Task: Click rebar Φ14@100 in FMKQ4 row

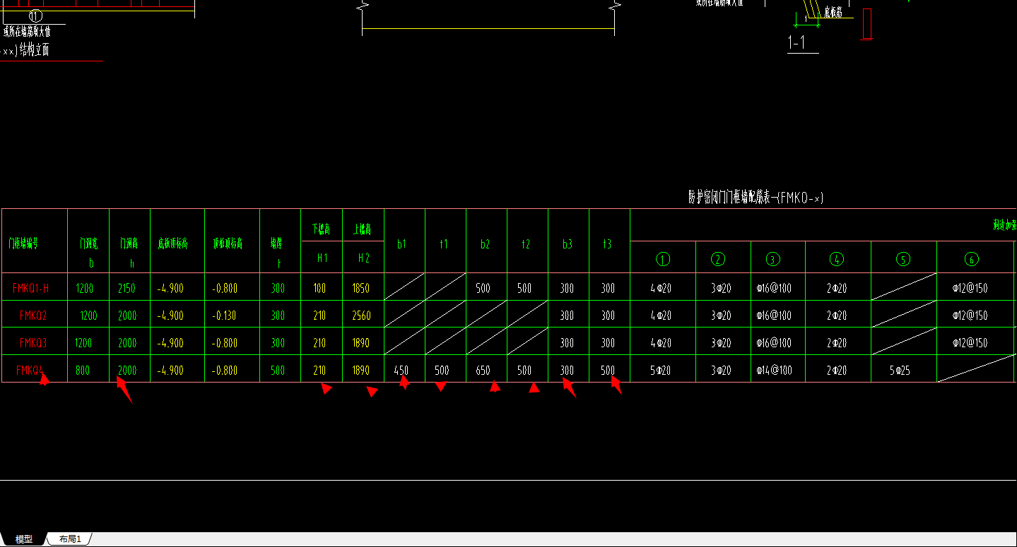Action: click(x=773, y=370)
